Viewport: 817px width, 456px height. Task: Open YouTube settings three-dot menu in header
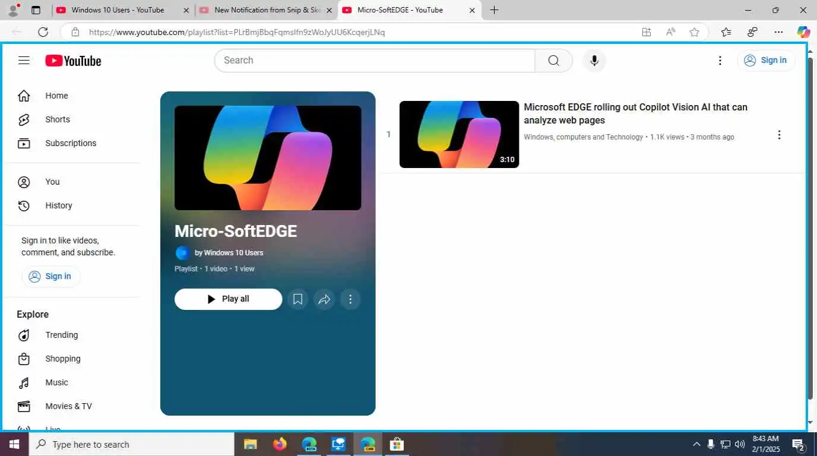tap(720, 61)
